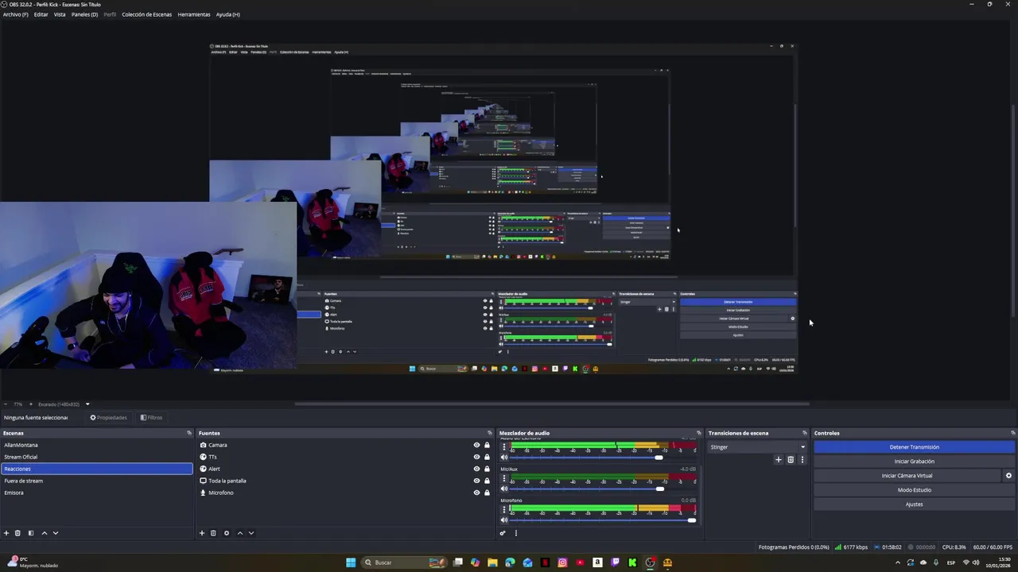The width and height of the screenshot is (1018, 572).
Task: Open the Ayuda menu
Action: click(x=227, y=14)
